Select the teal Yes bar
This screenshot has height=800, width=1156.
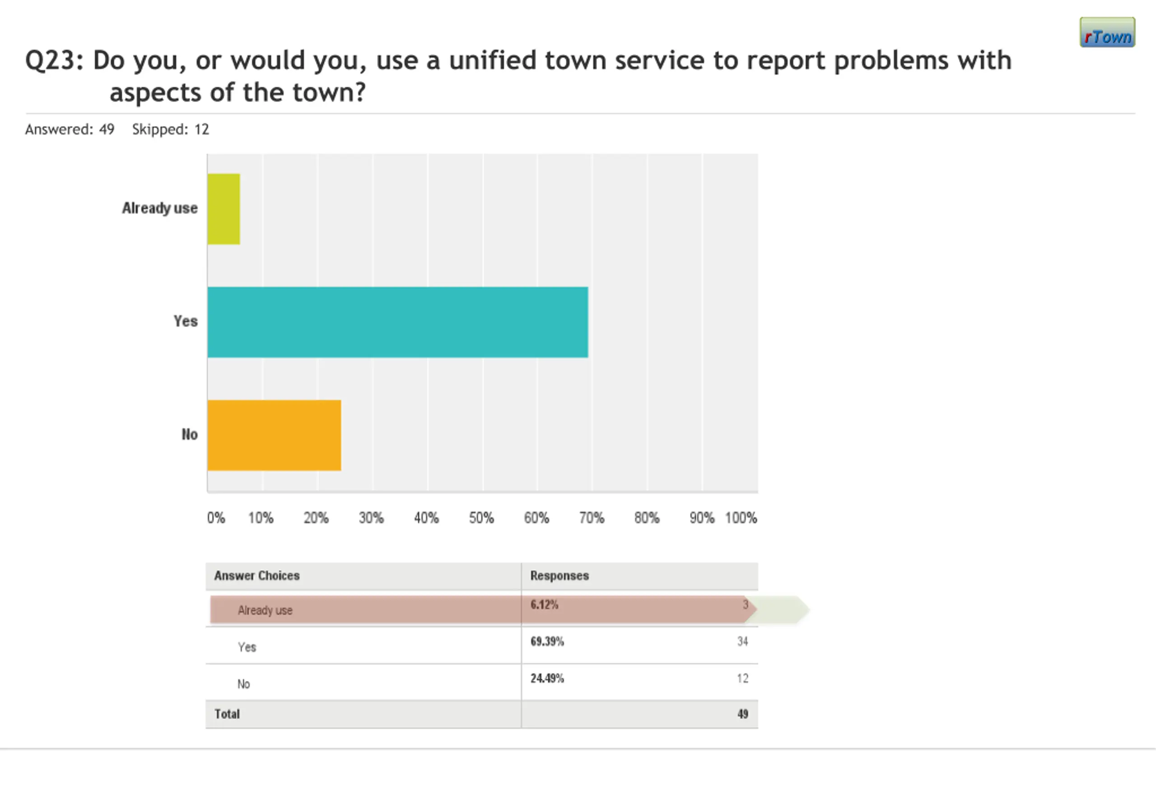397,322
